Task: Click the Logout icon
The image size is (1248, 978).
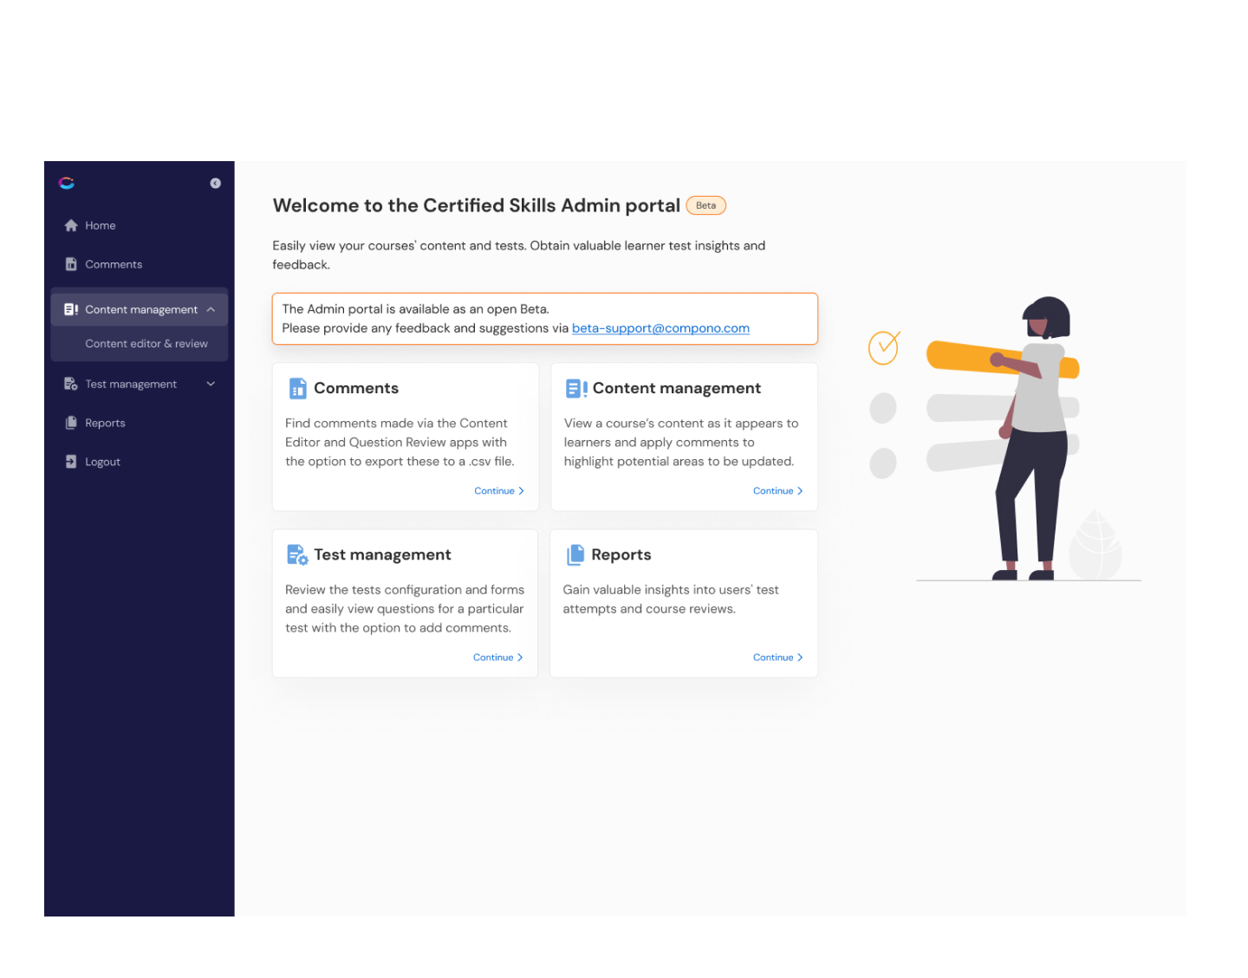Action: click(x=71, y=462)
